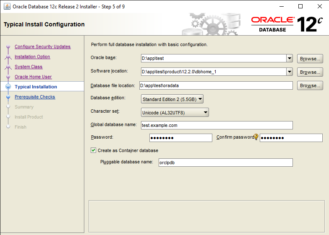
Task: Click the Global database name field
Action: [x=217, y=125]
